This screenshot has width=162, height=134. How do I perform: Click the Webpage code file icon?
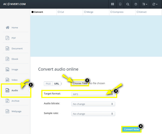coord(8,111)
